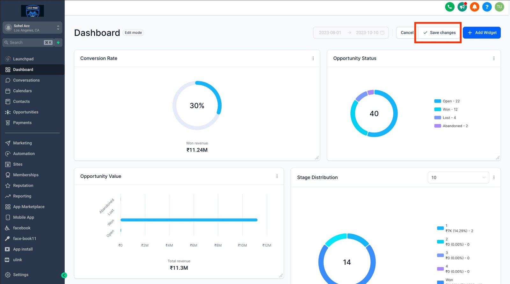Click the lightning quick actions icon
The width and height of the screenshot is (510, 284).
[58, 43]
